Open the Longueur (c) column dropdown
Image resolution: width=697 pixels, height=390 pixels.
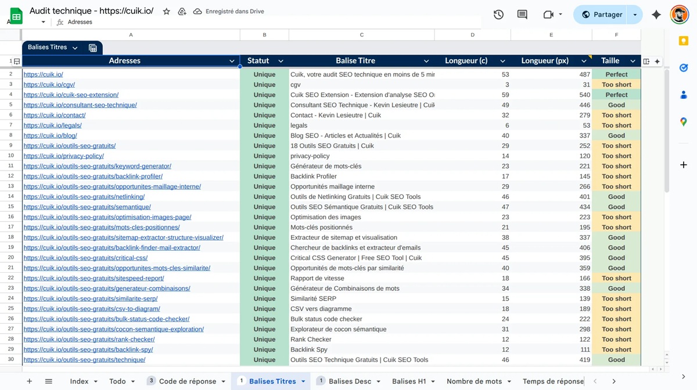tap(502, 61)
